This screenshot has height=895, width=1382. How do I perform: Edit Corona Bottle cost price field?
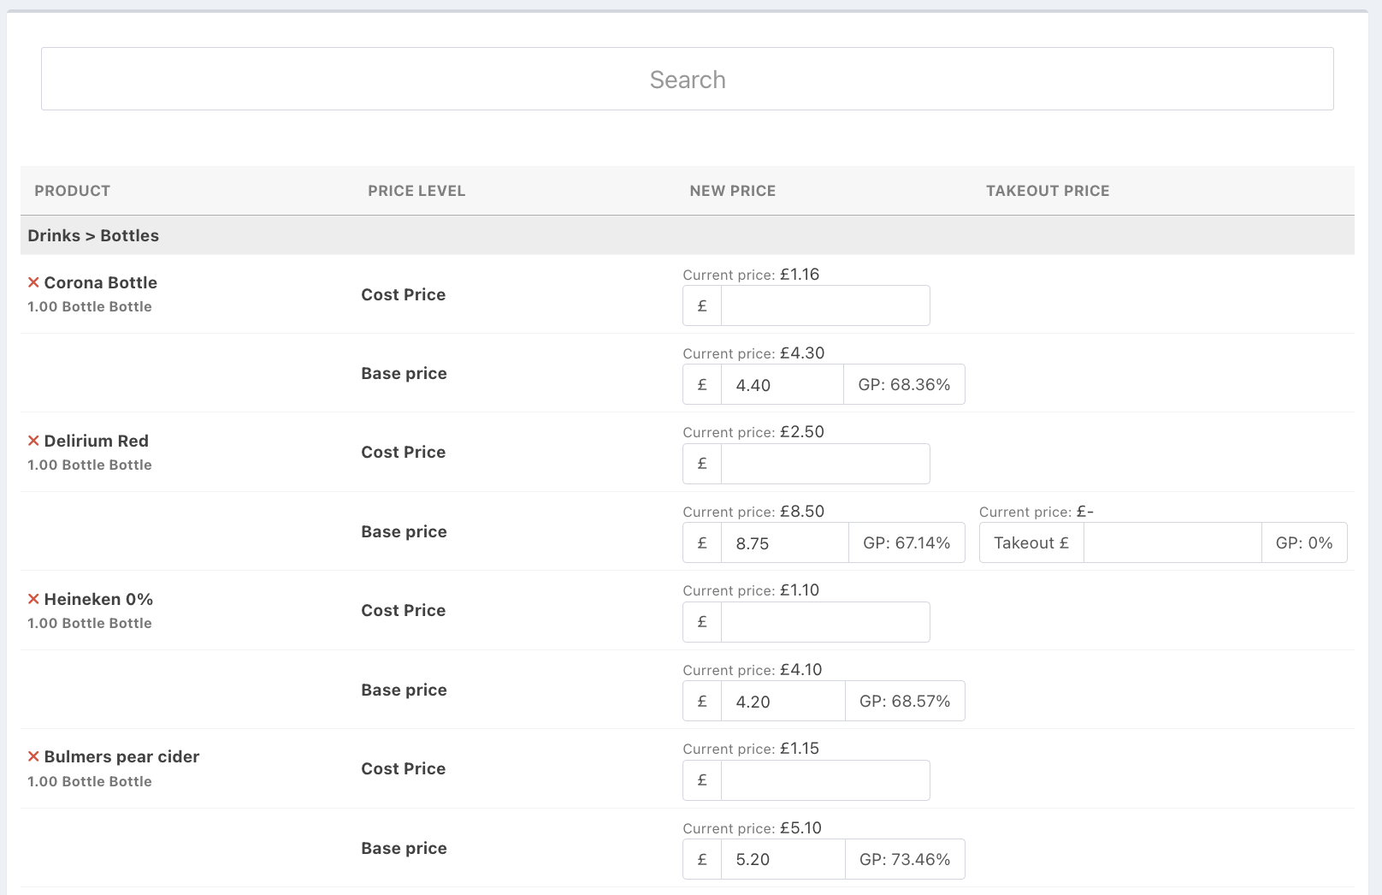pos(825,305)
